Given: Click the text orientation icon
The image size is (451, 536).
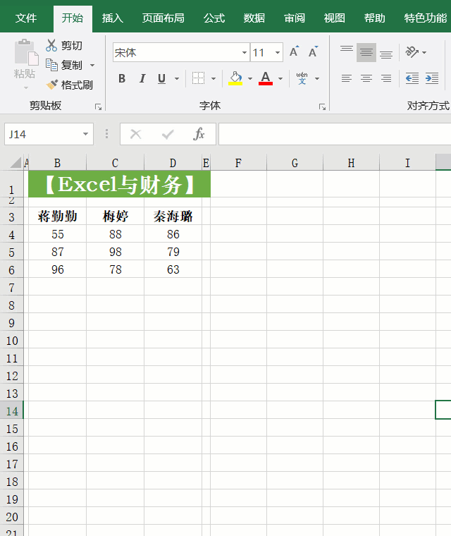Looking at the screenshot, I should coord(412,52).
